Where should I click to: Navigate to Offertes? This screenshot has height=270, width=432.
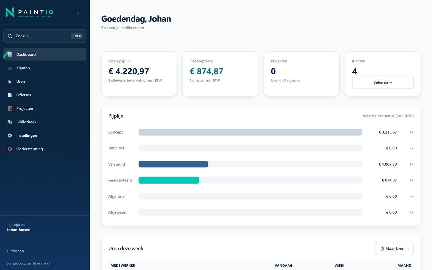coord(45,95)
